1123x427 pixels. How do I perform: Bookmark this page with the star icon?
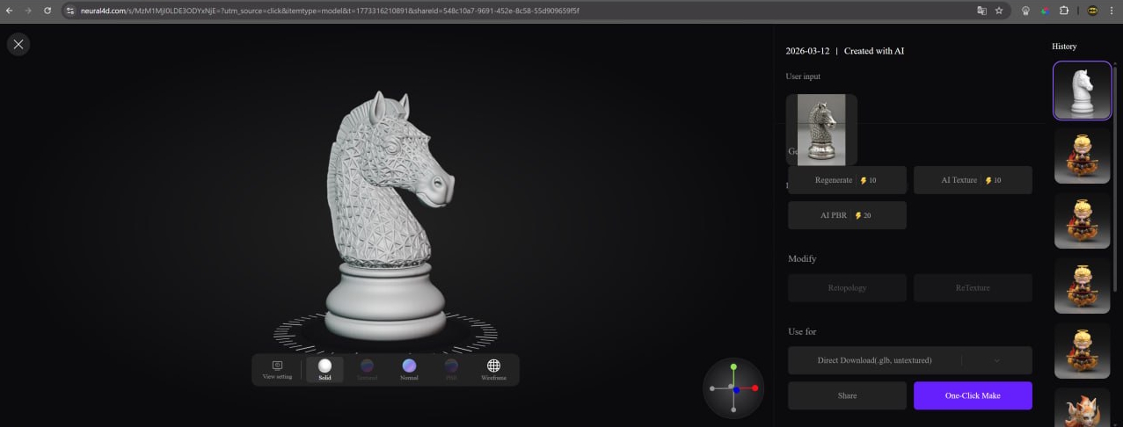tap(999, 11)
